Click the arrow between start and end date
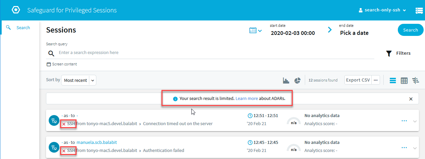 [330, 30]
